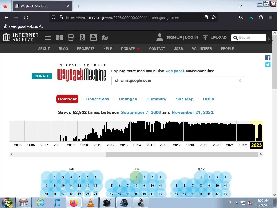This screenshot has width=277, height=208.
Task: Click SIGN UP link
Action: point(174,37)
